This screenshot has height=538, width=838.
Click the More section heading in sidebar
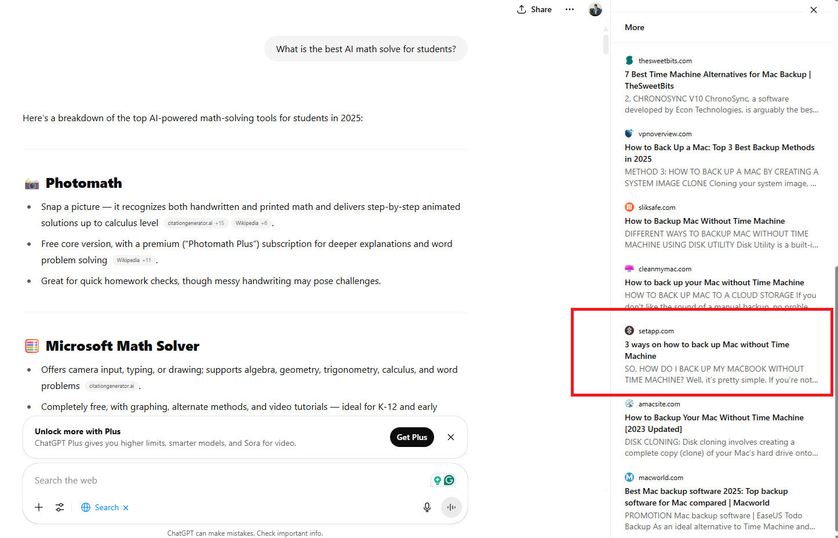[x=635, y=27]
